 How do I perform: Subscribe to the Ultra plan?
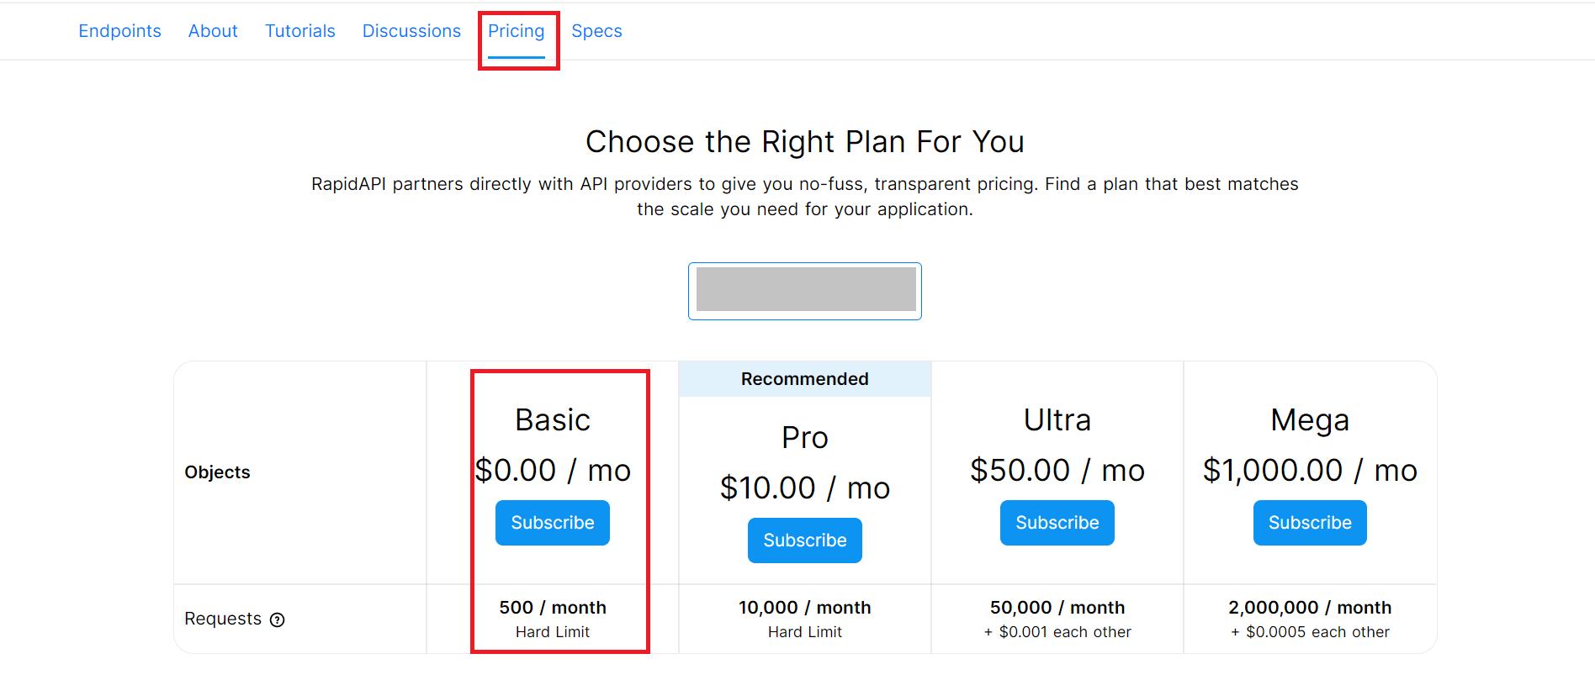1057,523
